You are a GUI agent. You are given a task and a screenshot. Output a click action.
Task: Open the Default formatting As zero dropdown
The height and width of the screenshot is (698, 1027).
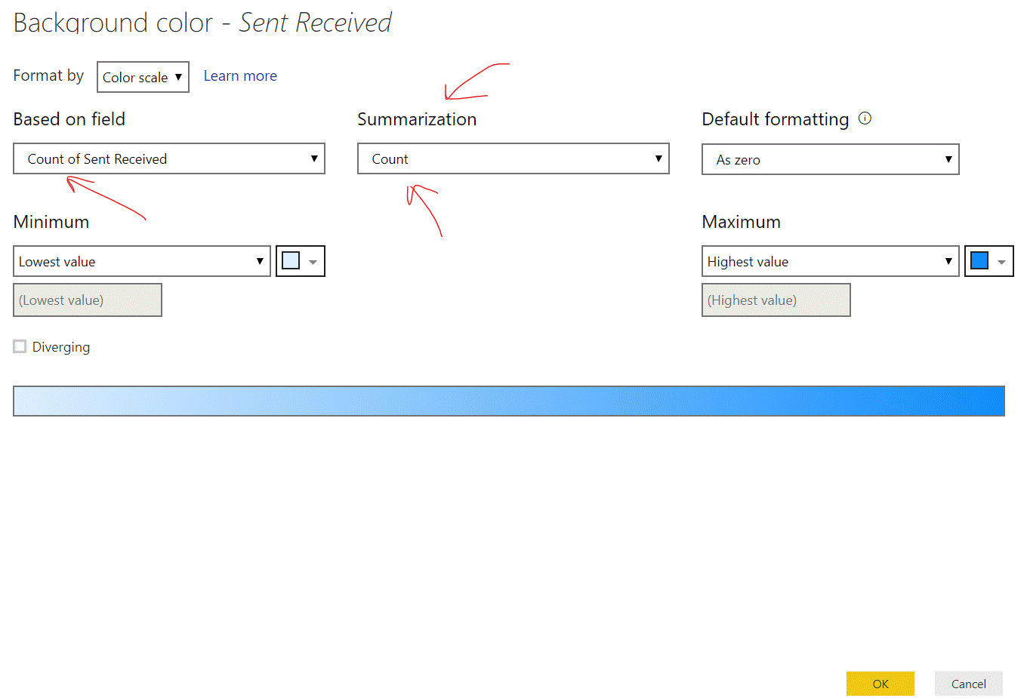(831, 159)
